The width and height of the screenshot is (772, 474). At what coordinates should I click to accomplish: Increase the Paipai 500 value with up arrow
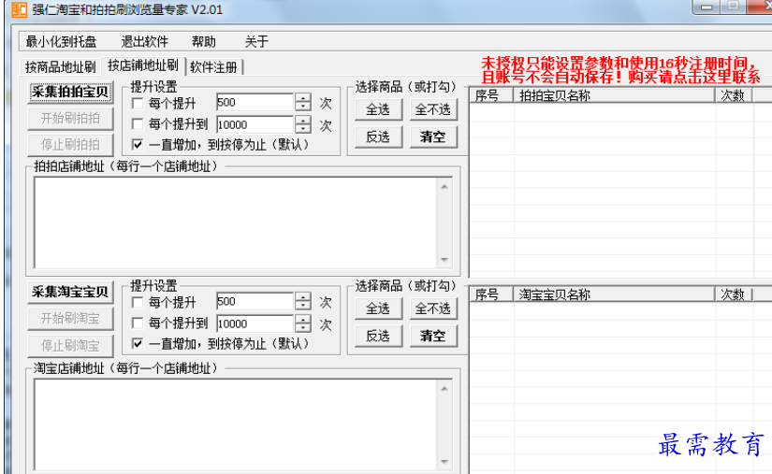point(303,98)
